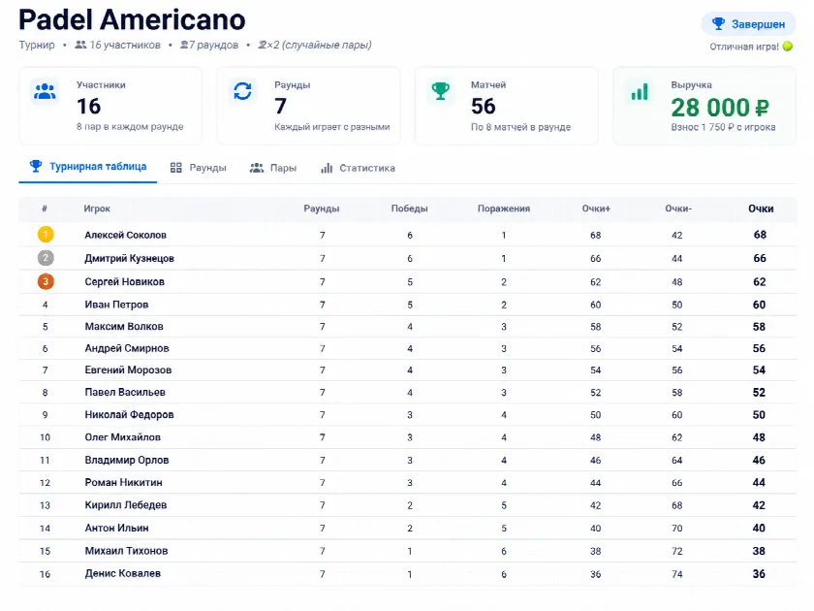This screenshot has width=814, height=611.
Task: Click the silver second place medal badge
Action: [46, 258]
